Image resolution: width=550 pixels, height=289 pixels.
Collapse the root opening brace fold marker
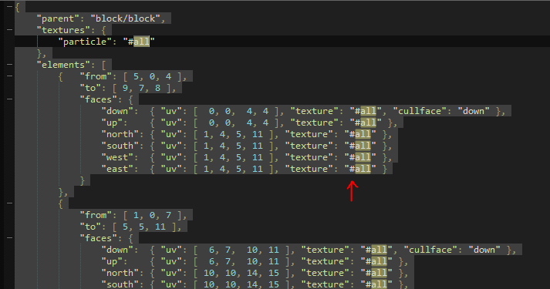tap(9, 7)
